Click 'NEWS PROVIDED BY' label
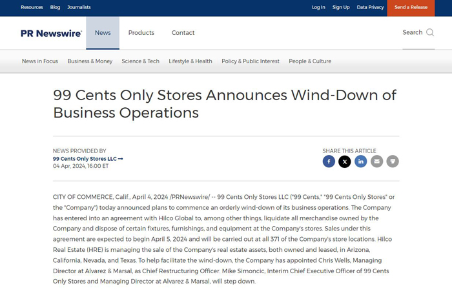The width and height of the screenshot is (452, 290). (x=79, y=151)
